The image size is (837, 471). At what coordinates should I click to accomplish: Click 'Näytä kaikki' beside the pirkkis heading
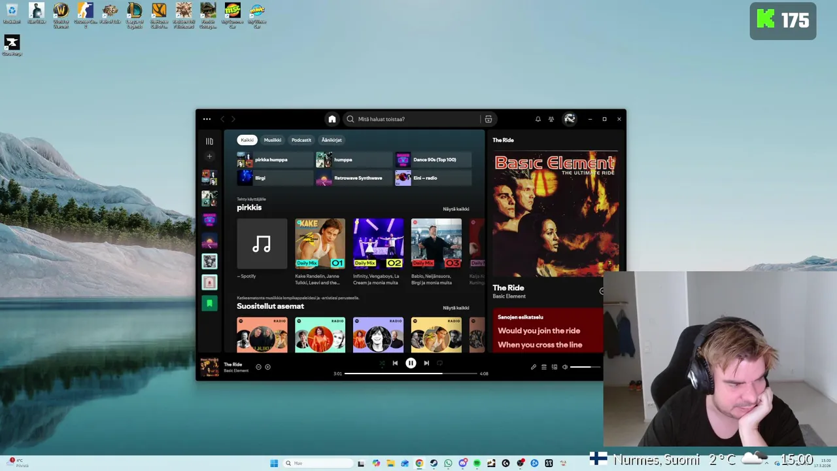tap(456, 209)
